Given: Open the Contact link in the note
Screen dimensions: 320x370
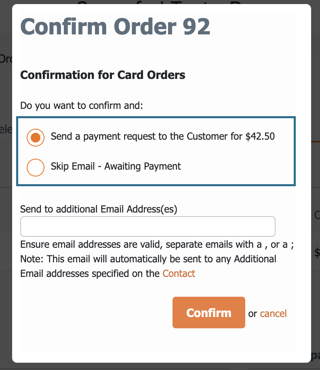Looking at the screenshot, I should click(179, 274).
